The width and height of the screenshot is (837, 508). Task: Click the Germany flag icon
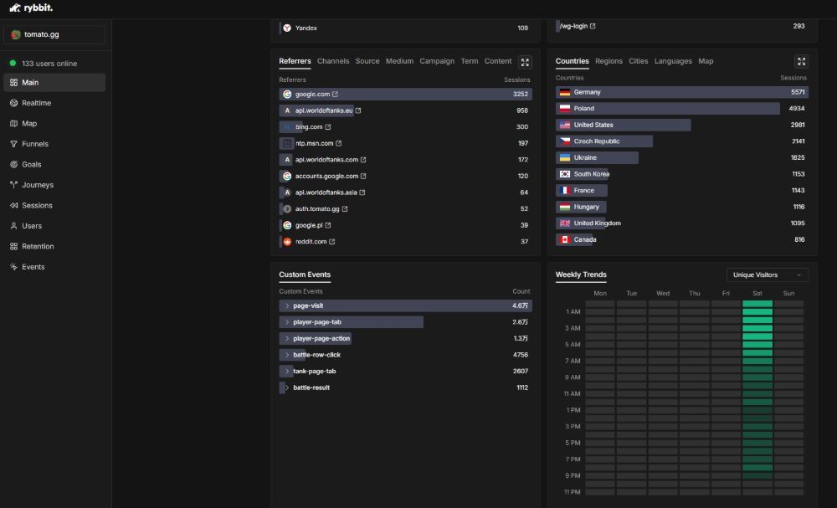[x=565, y=92]
